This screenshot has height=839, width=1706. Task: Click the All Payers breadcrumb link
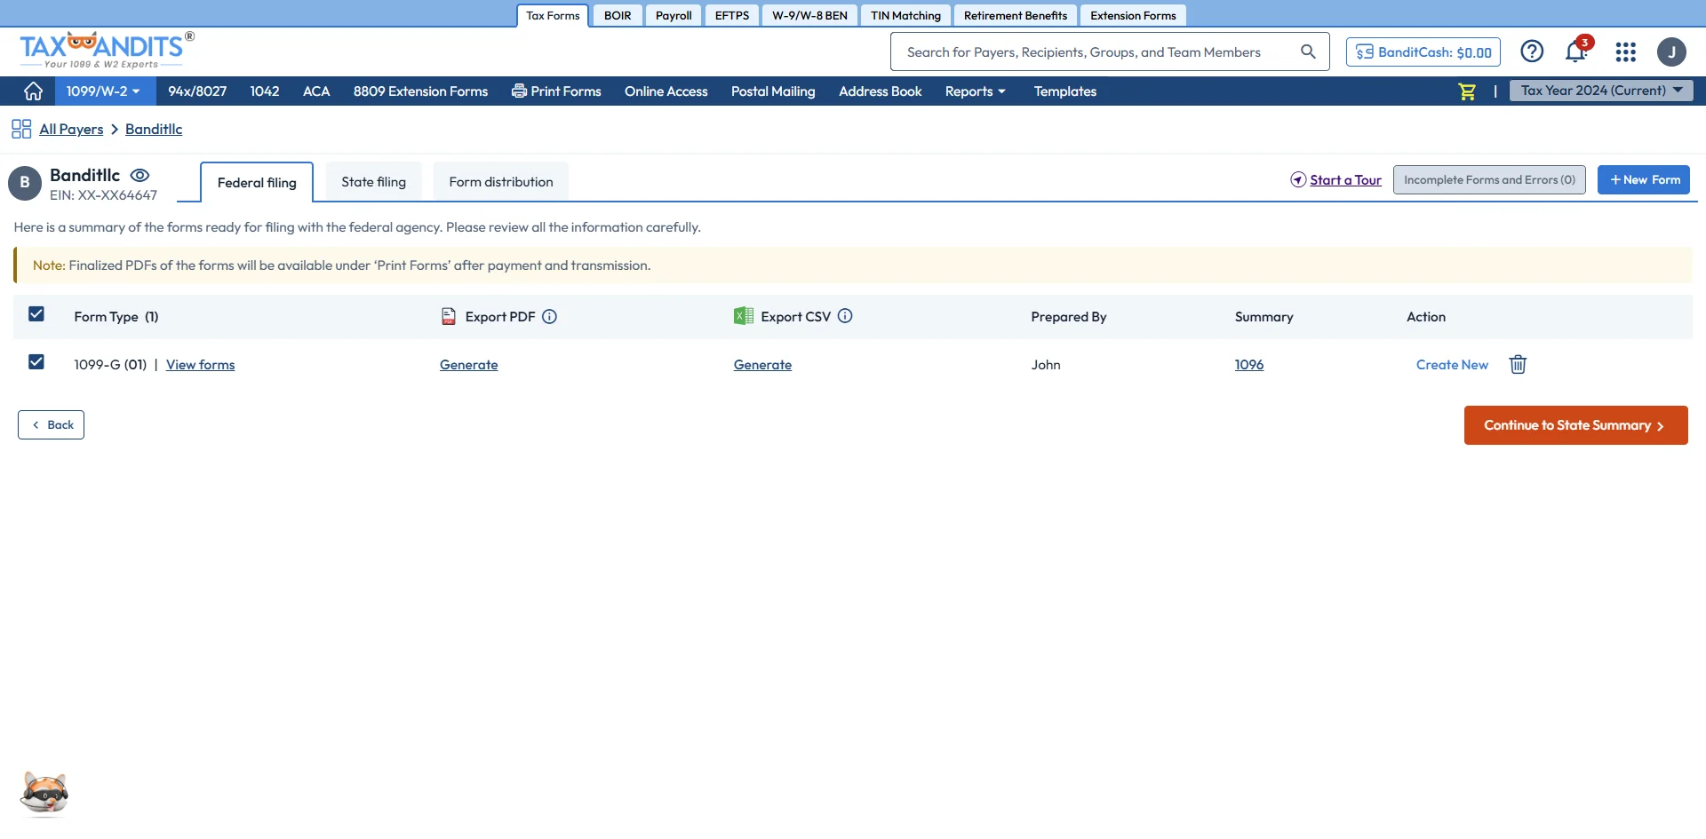(x=71, y=129)
